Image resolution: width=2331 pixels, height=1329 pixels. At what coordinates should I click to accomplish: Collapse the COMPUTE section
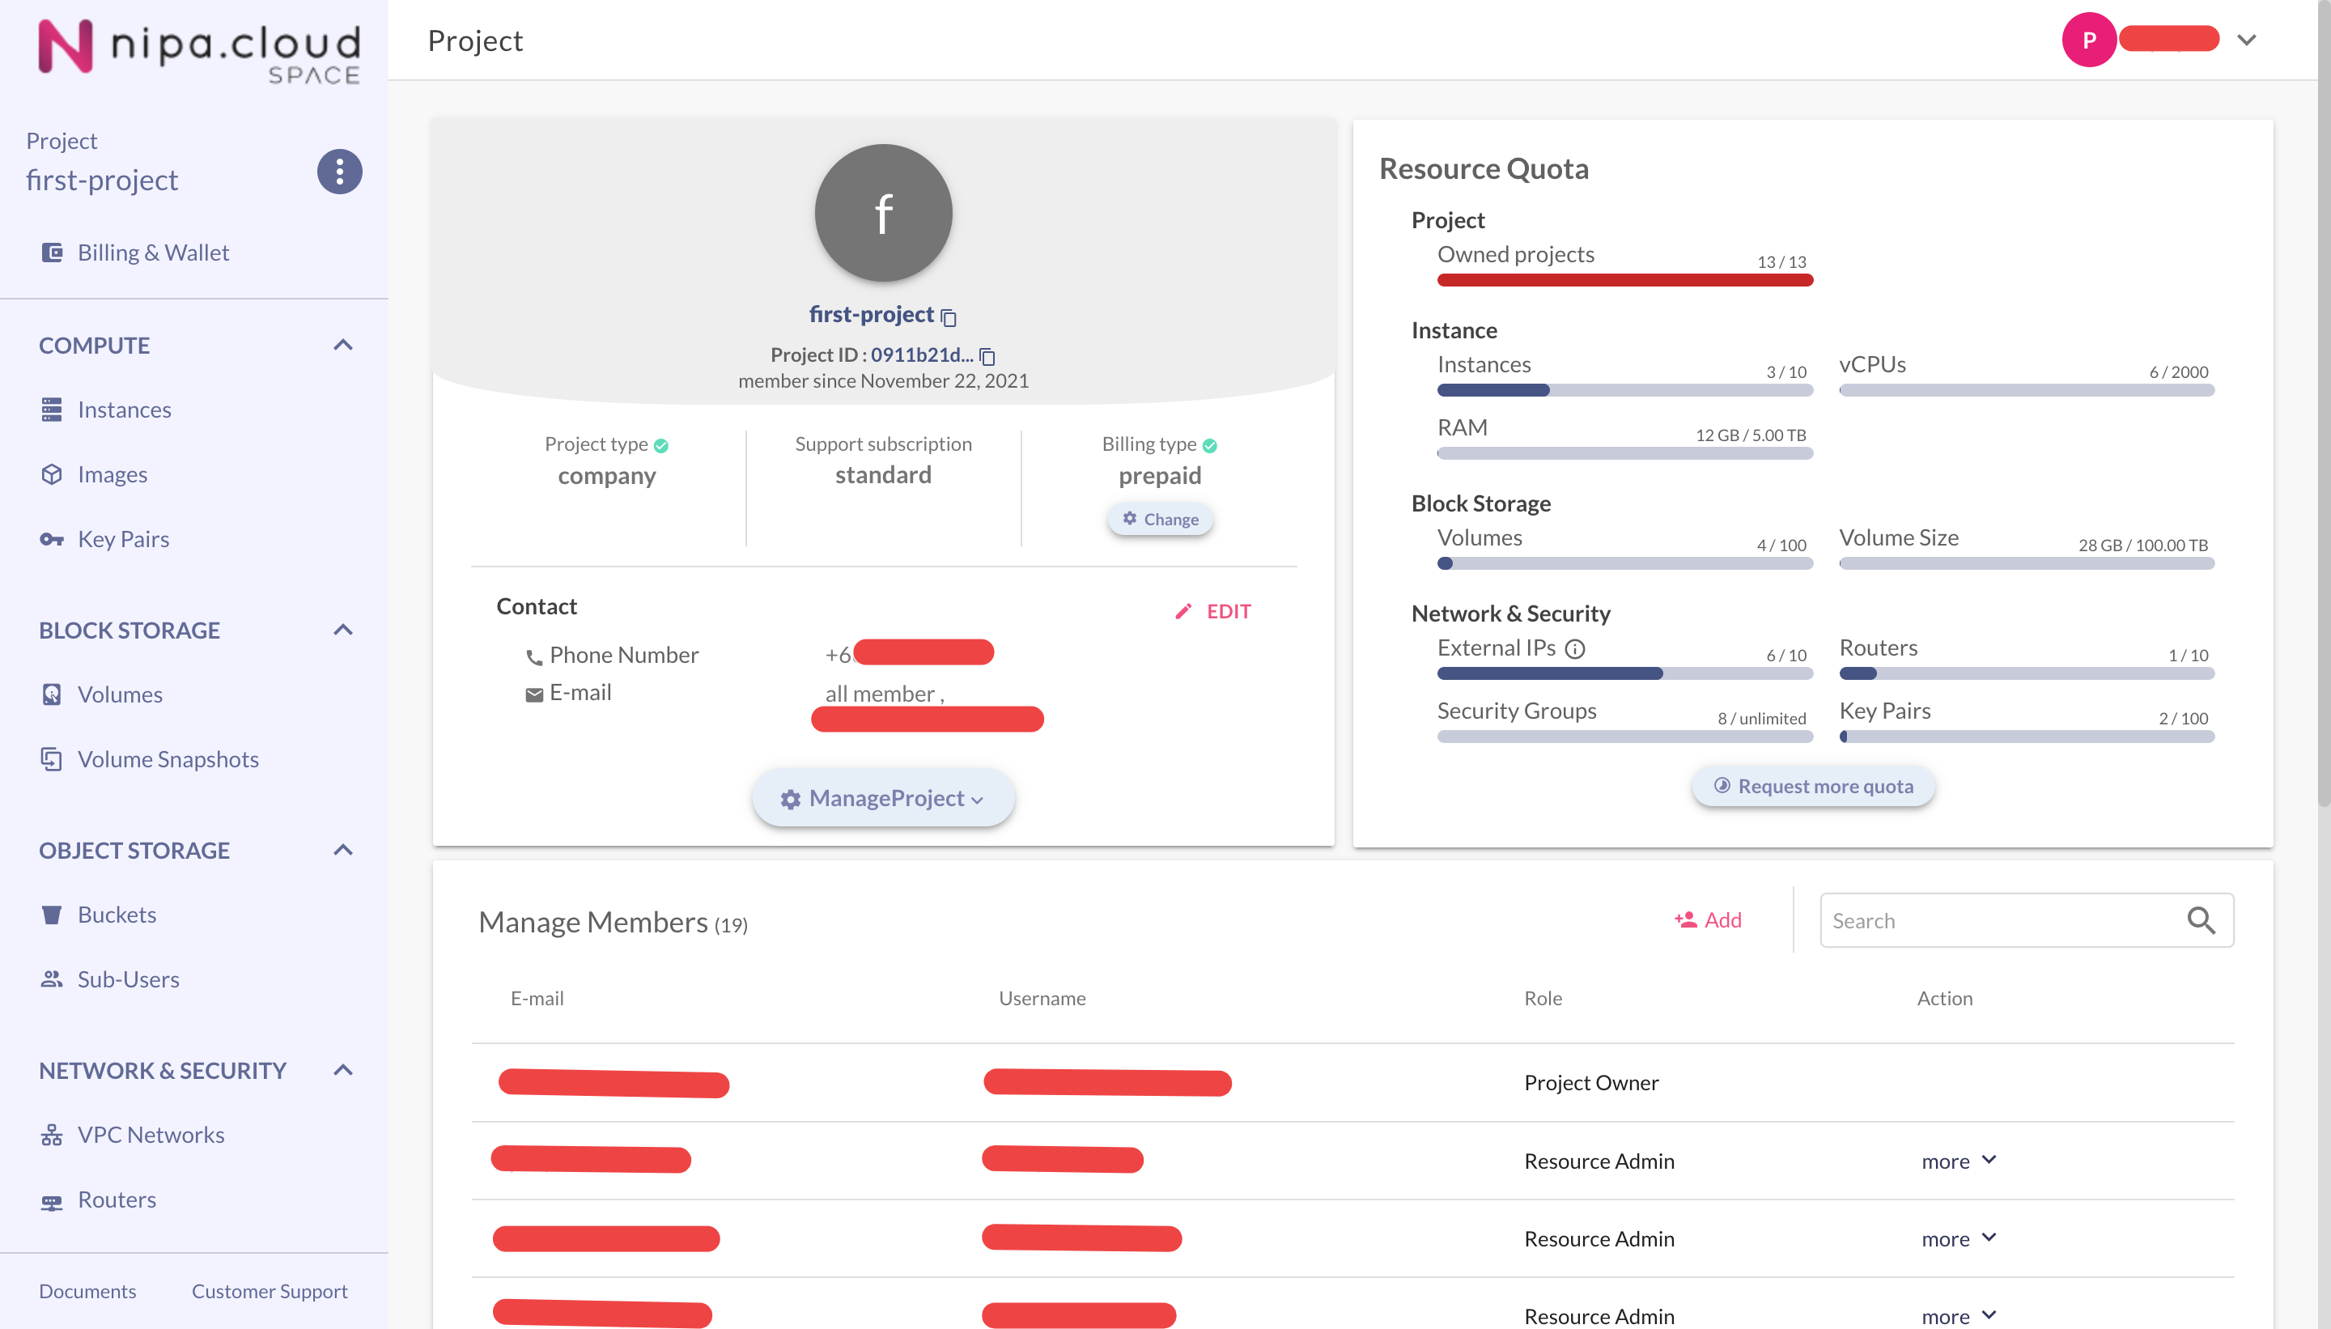[342, 345]
